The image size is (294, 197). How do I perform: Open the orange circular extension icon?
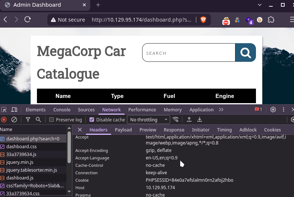point(260,20)
